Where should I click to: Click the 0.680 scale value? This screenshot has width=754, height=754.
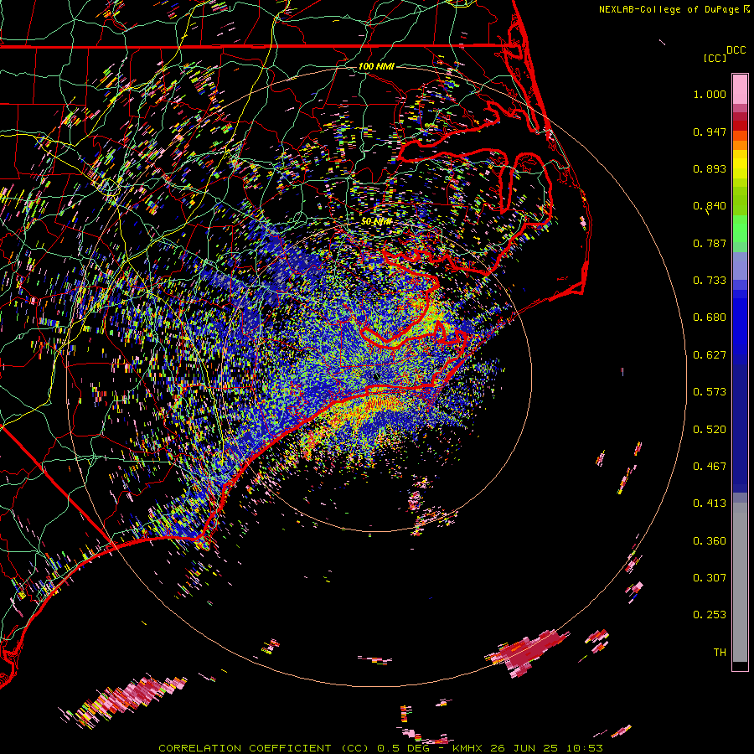coord(710,318)
